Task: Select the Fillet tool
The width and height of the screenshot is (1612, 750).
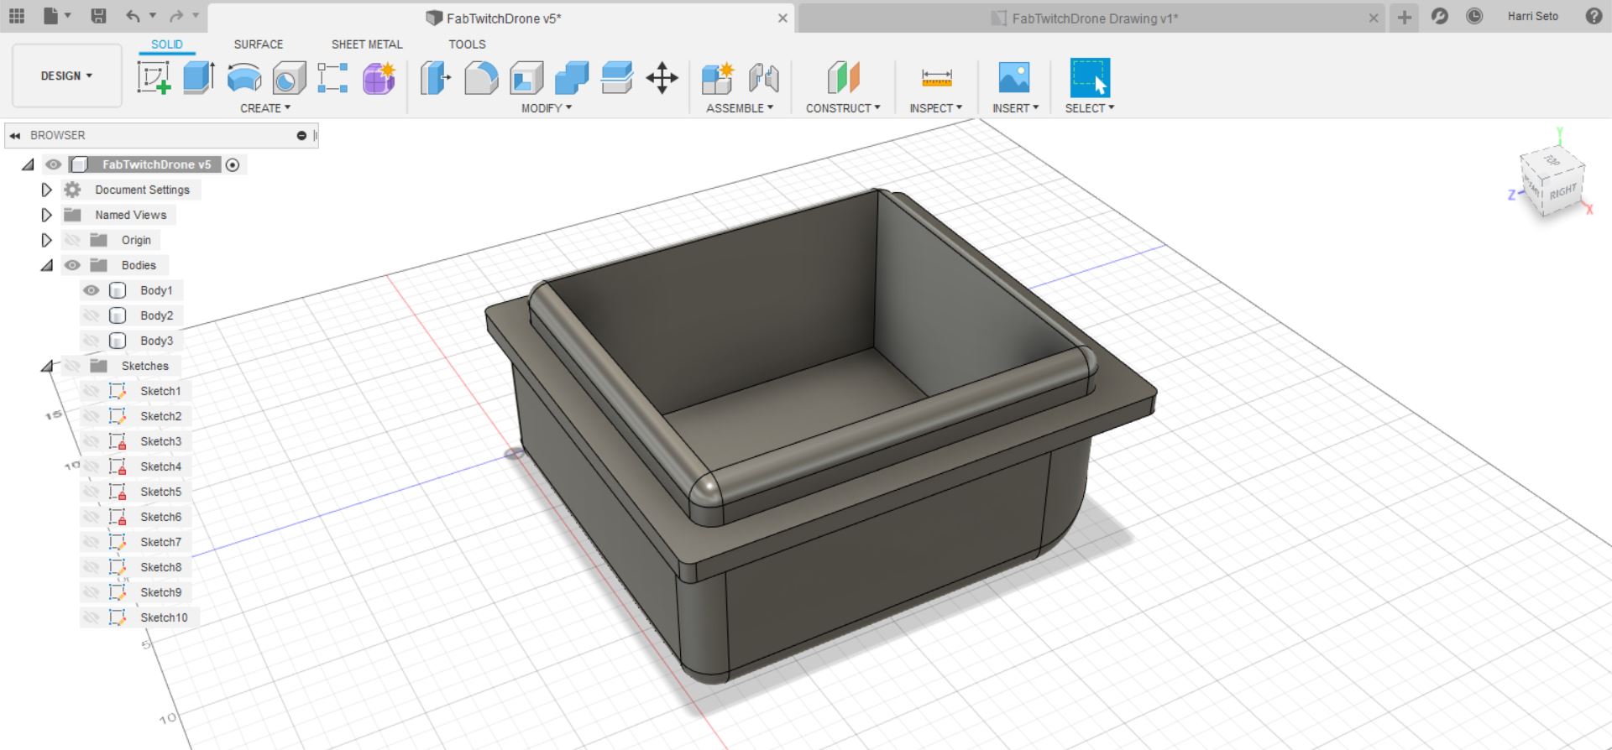Action: pos(481,77)
